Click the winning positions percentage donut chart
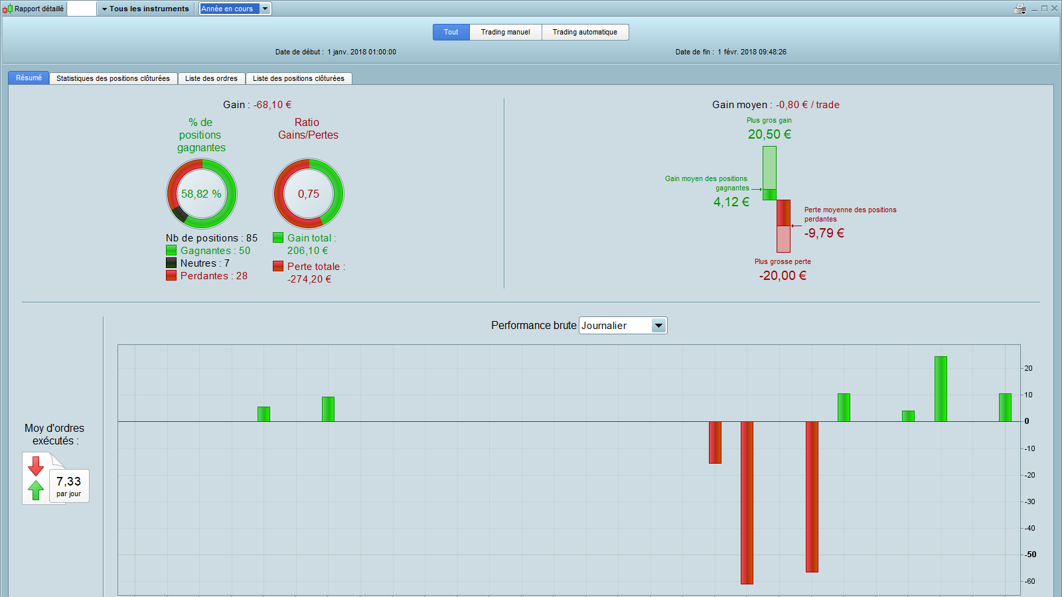1062x597 pixels. pos(202,194)
